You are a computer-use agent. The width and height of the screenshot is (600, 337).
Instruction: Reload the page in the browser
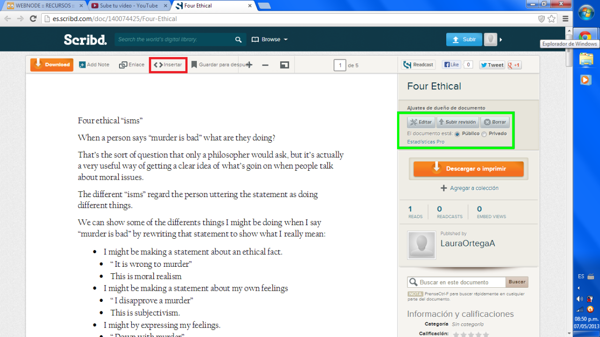[33, 19]
